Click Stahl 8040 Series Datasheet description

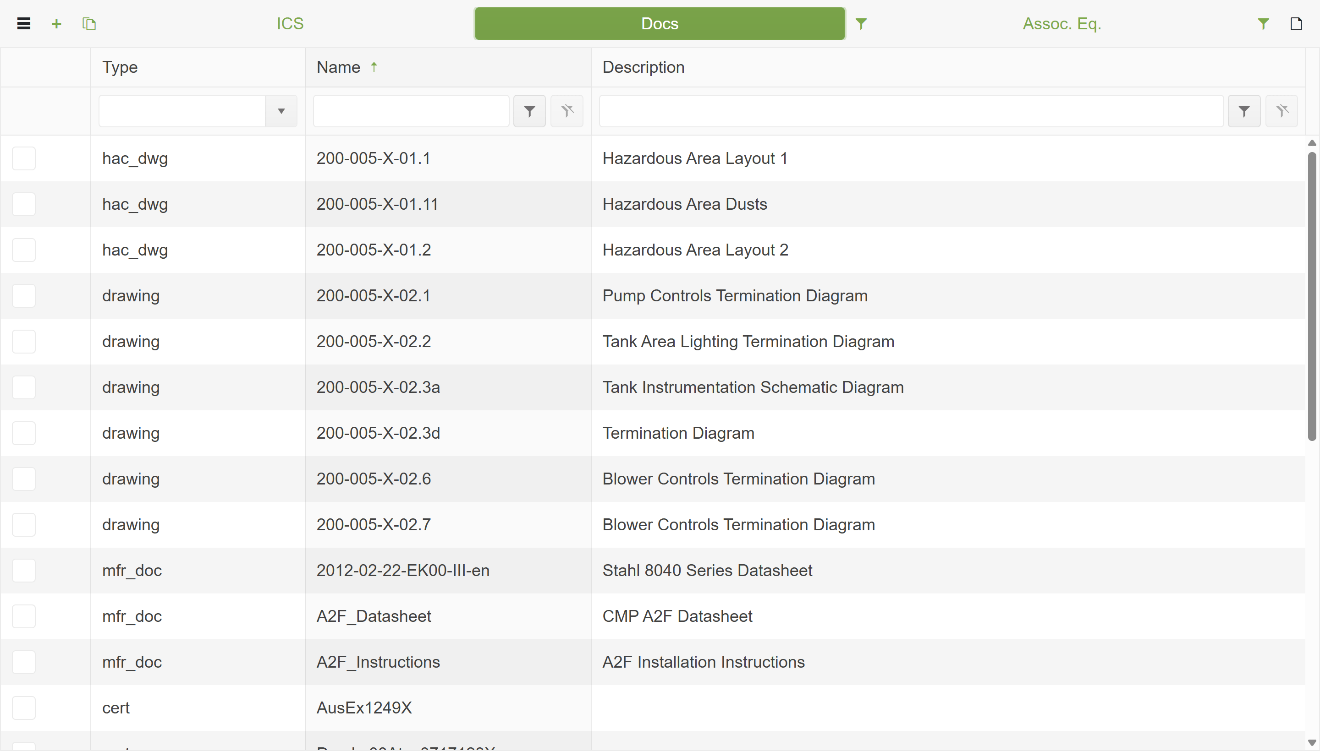(707, 571)
